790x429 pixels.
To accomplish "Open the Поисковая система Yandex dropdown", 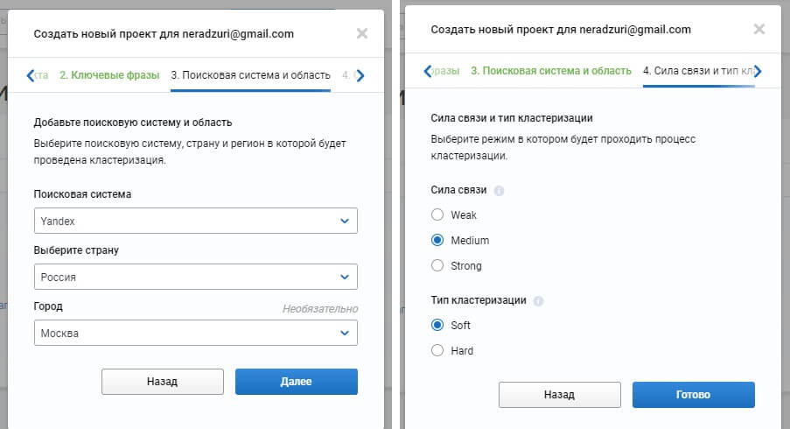I will (195, 221).
